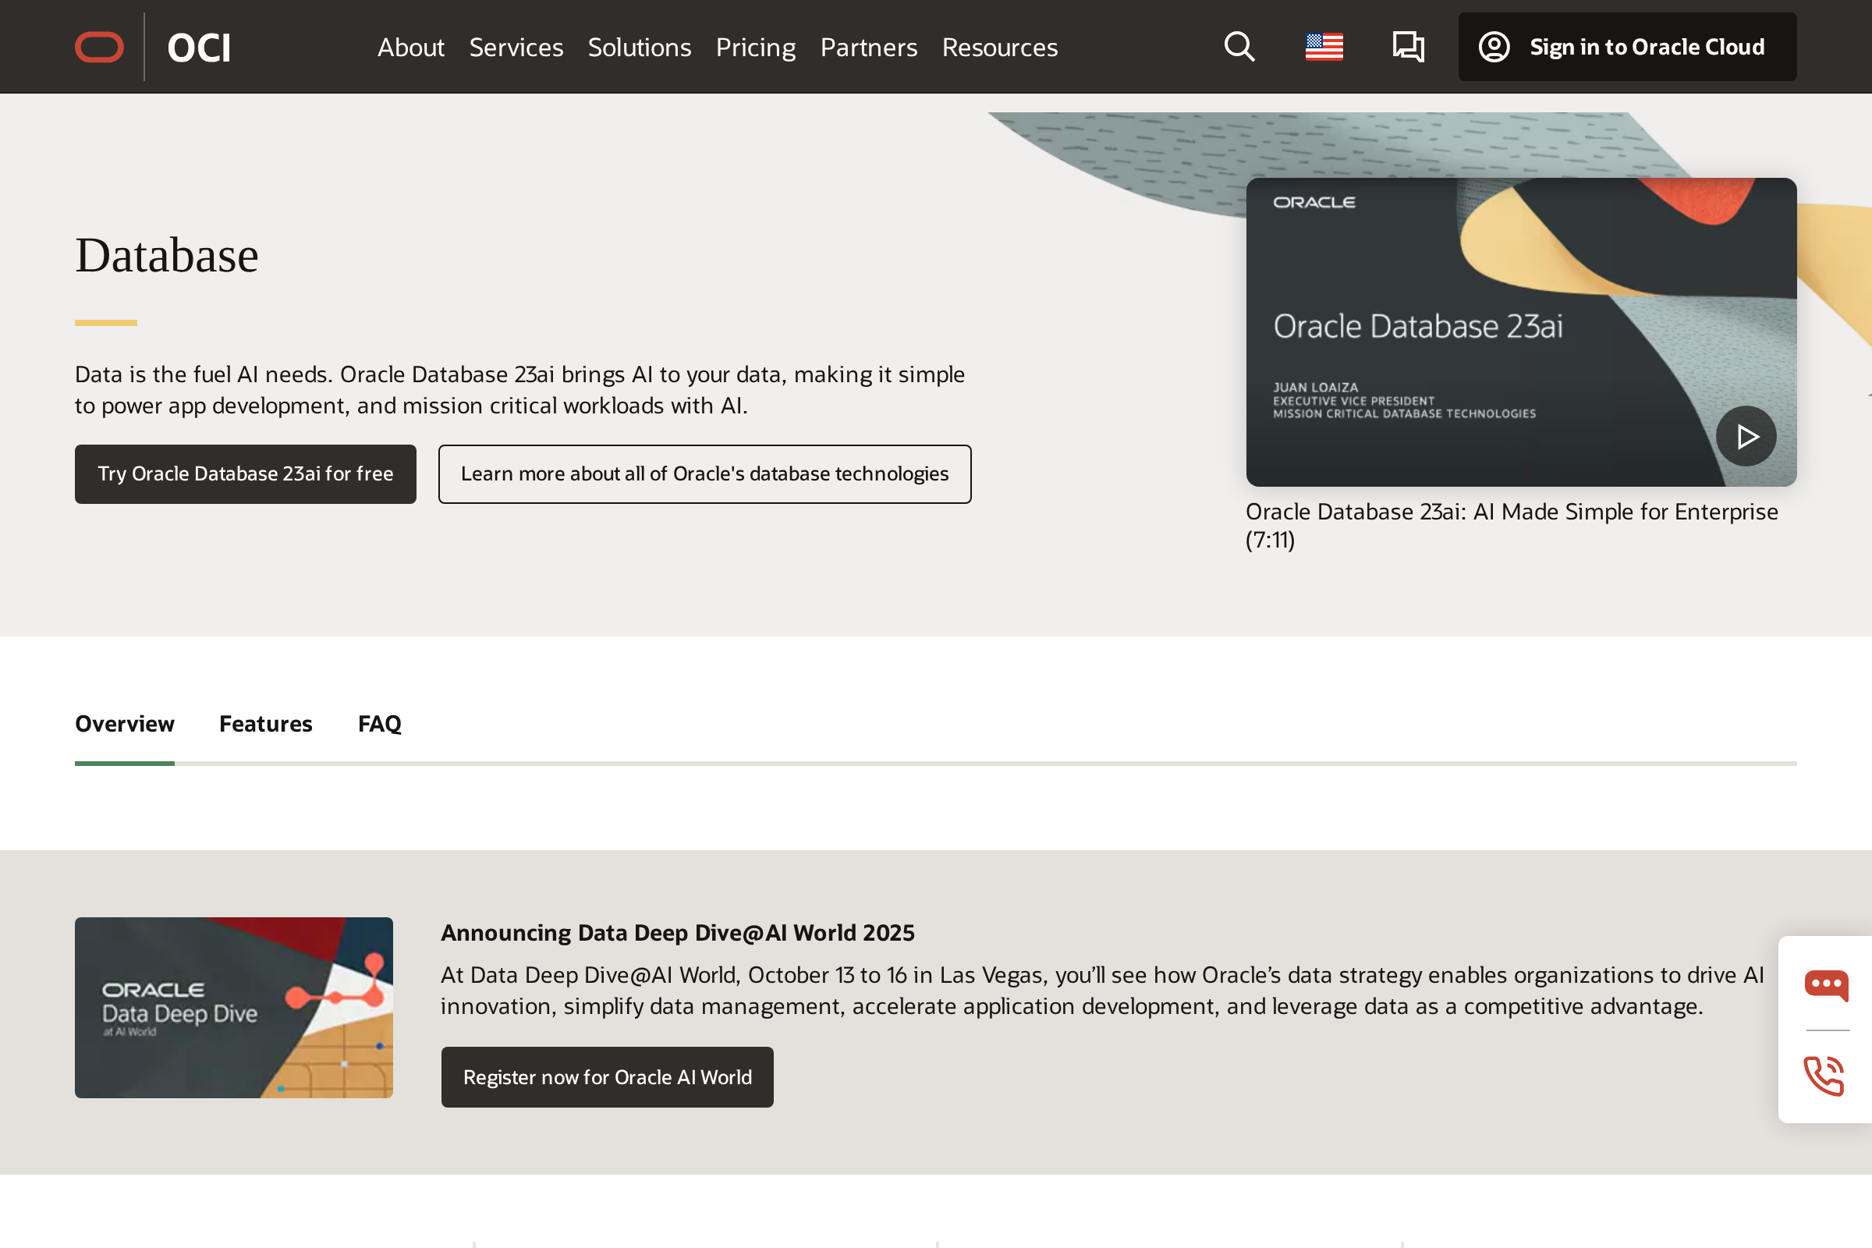Image resolution: width=1872 pixels, height=1248 pixels.
Task: Open the Resources menu
Action: tap(999, 47)
